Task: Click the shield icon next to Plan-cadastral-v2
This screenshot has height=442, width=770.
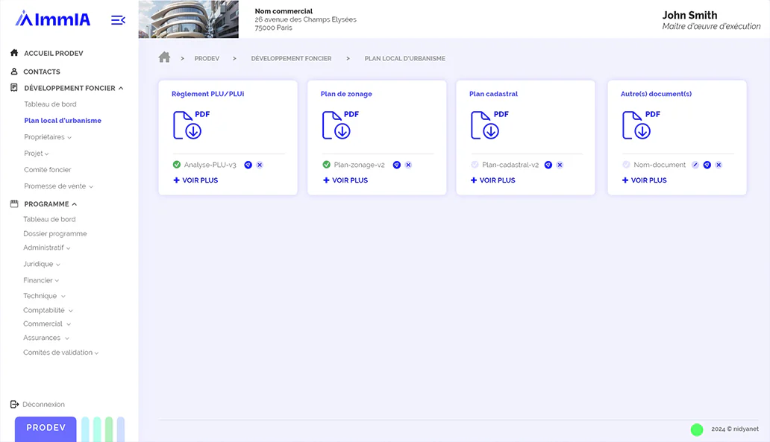Action: point(548,165)
